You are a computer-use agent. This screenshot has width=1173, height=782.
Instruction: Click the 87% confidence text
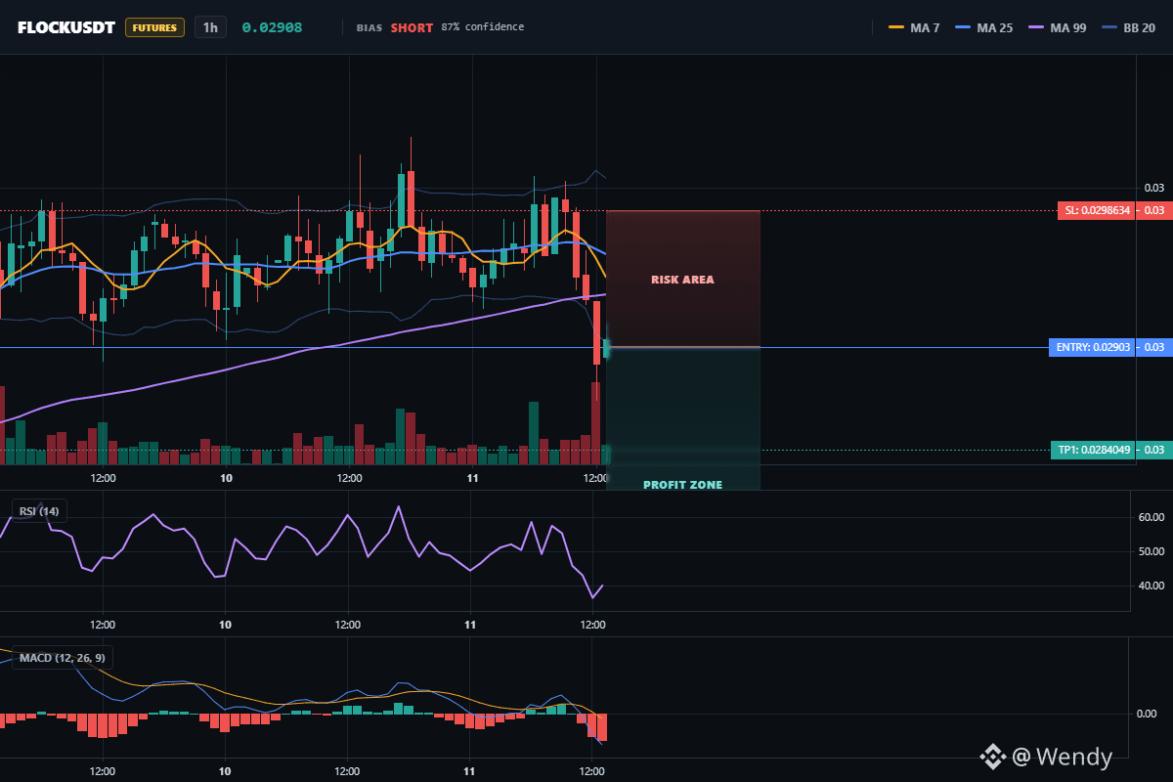[482, 27]
